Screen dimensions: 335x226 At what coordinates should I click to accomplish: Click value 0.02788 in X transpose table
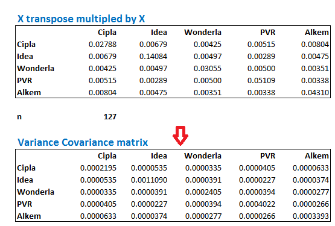tap(103, 45)
